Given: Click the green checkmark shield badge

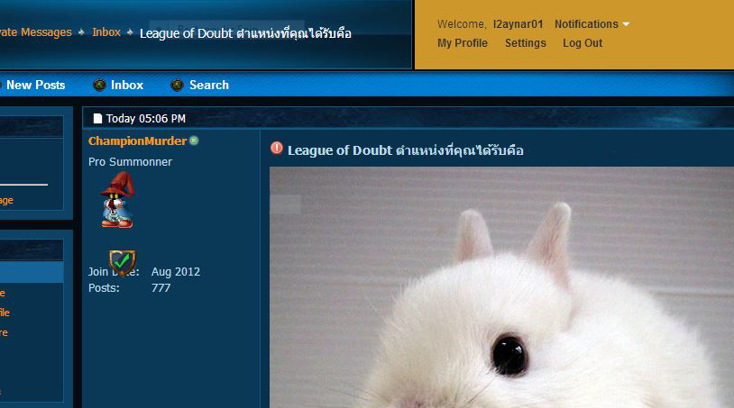Looking at the screenshot, I should (x=123, y=263).
